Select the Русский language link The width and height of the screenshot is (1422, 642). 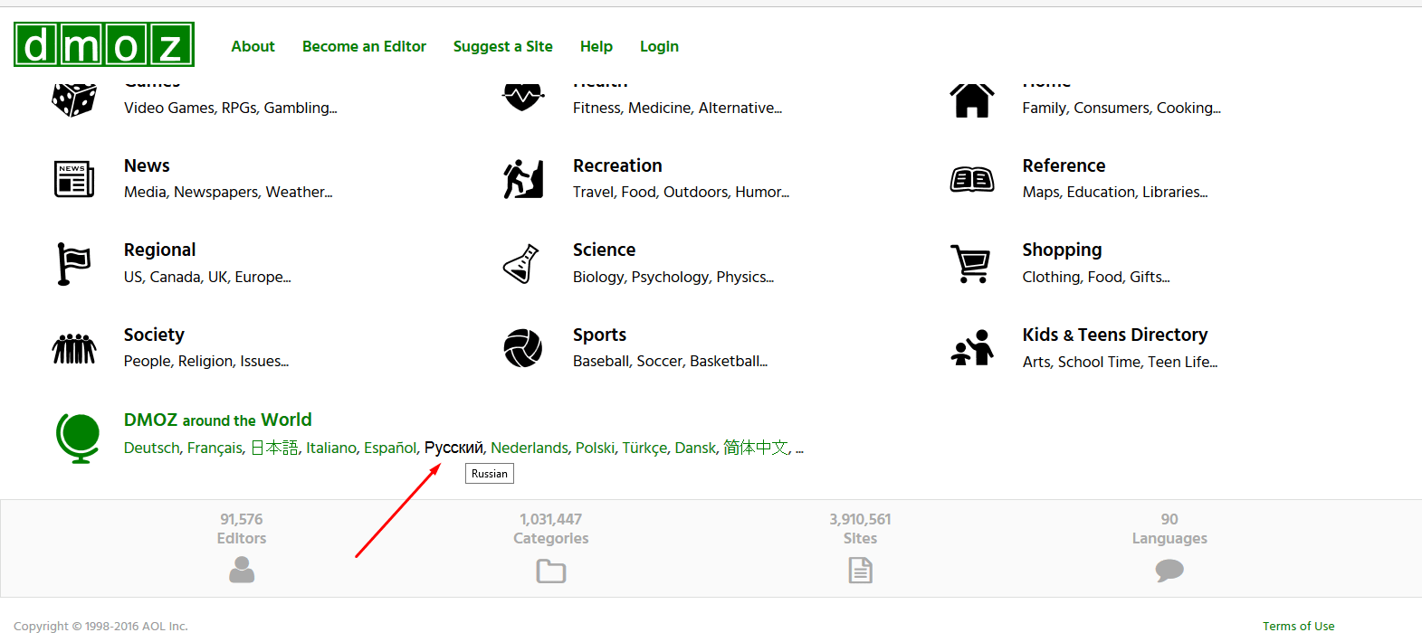(x=453, y=448)
